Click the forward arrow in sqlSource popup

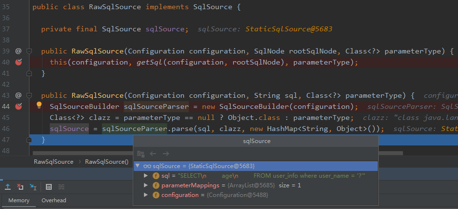(x=165, y=154)
